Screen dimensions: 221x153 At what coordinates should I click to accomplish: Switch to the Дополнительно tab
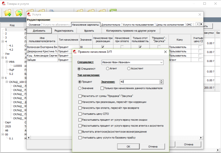click(110, 25)
